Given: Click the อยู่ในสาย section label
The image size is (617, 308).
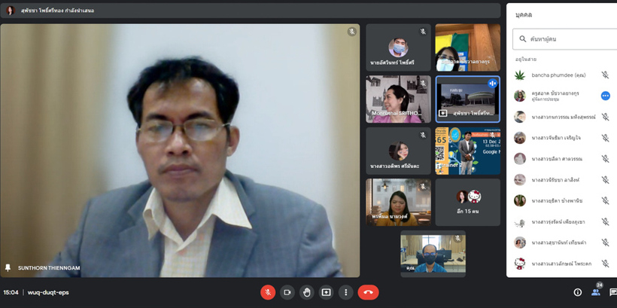Looking at the screenshot, I should coord(526,59).
